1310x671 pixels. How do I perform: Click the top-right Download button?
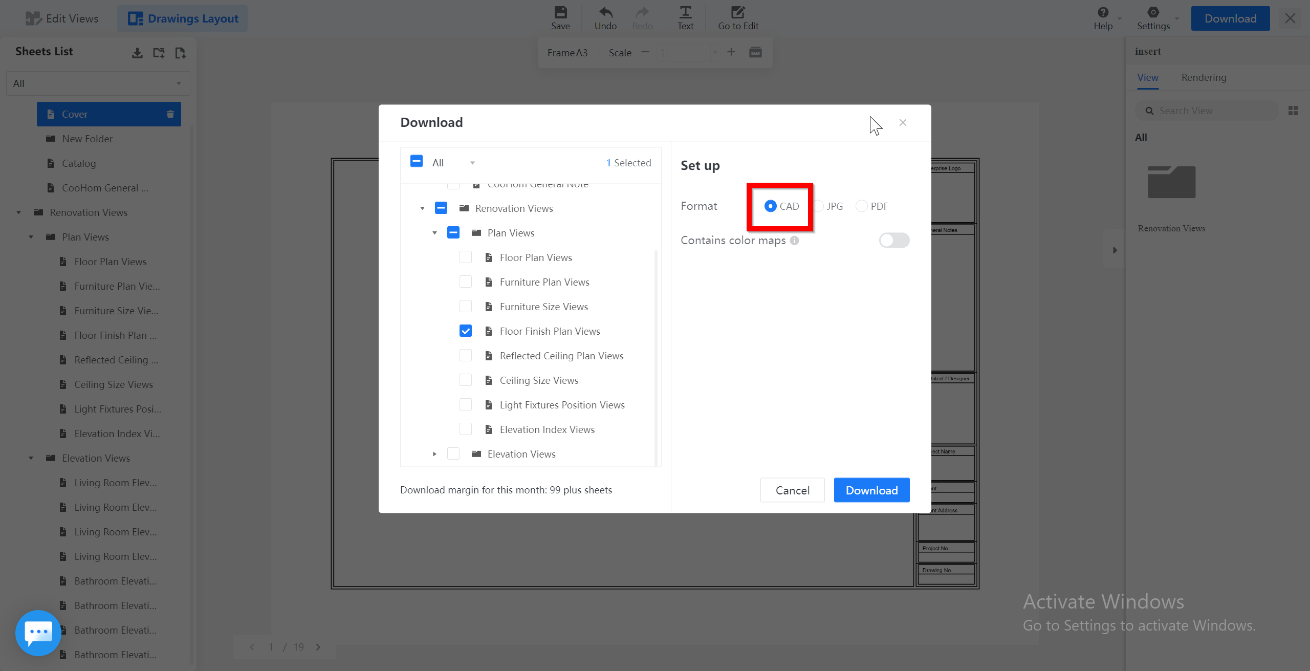tap(1230, 19)
